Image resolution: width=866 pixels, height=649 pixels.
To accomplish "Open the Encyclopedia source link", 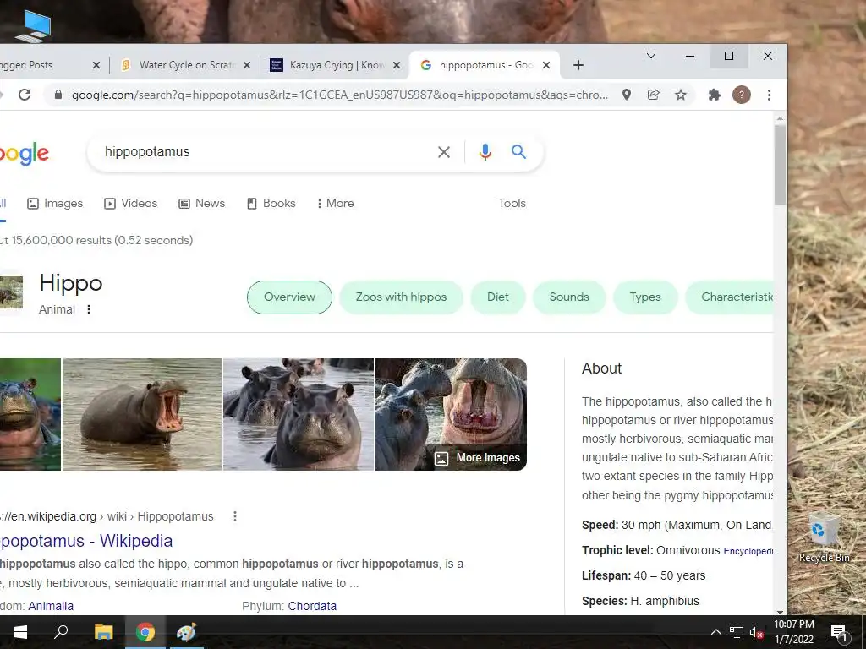I will 748,551.
